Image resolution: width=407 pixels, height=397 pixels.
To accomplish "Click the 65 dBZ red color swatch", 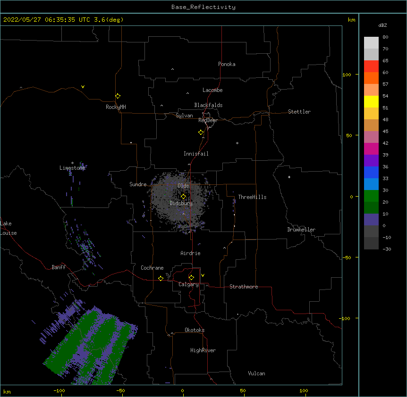I will tap(371, 66).
